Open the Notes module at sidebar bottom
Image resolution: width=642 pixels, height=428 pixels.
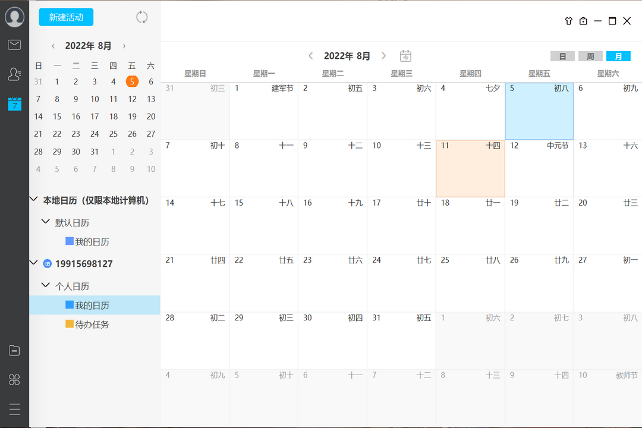[14, 350]
